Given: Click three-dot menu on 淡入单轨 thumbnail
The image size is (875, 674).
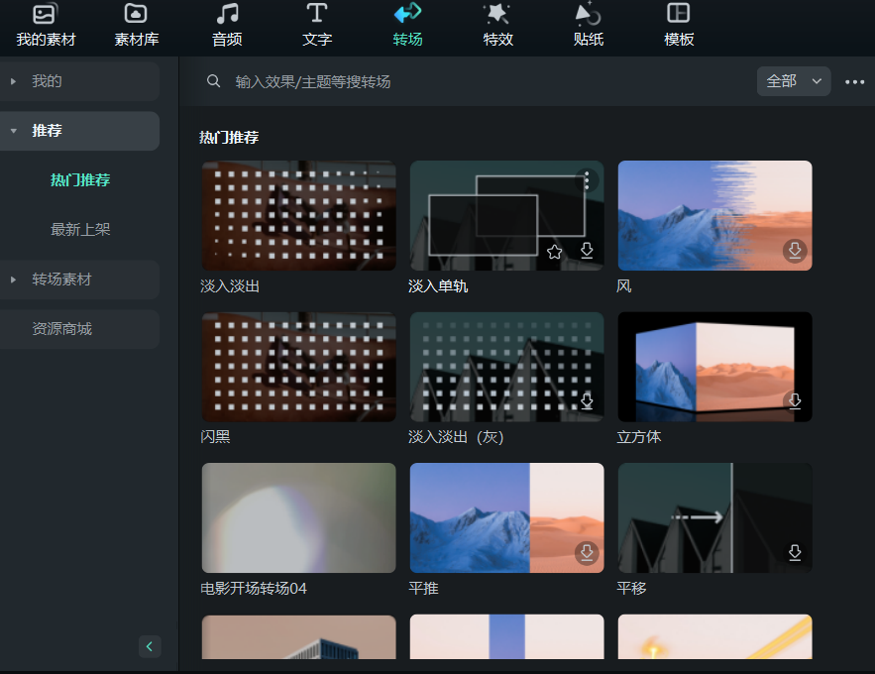Looking at the screenshot, I should click(x=587, y=180).
